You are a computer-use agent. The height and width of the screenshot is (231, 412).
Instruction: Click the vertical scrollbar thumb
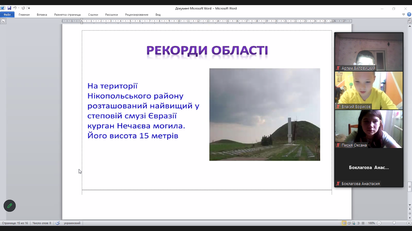point(410,186)
